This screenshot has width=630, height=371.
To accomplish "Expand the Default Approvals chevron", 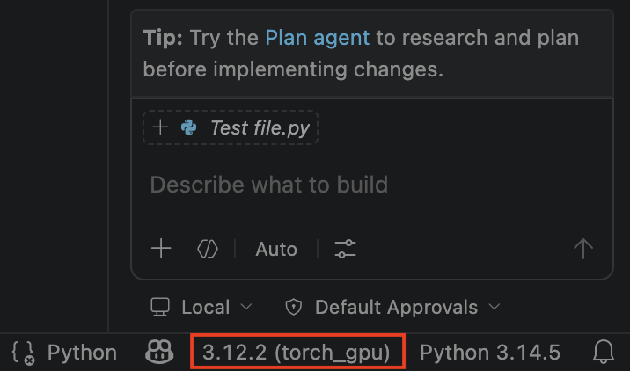I will pos(494,307).
